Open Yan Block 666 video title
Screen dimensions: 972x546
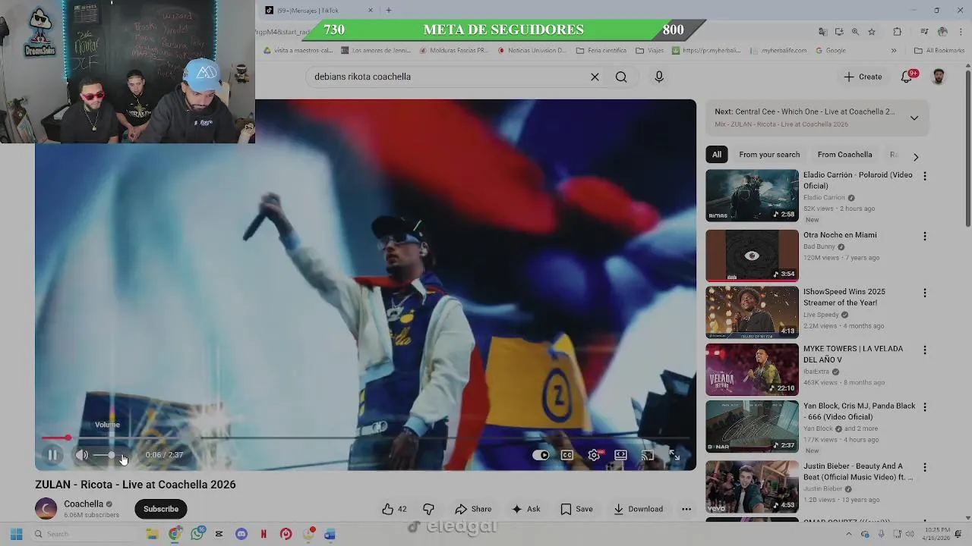pyautogui.click(x=859, y=411)
